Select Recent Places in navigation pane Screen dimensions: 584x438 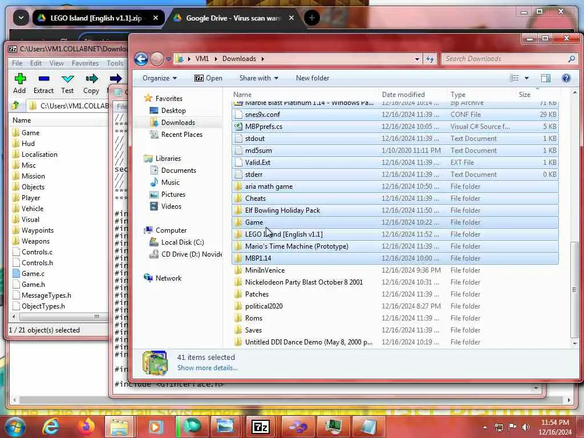click(182, 135)
